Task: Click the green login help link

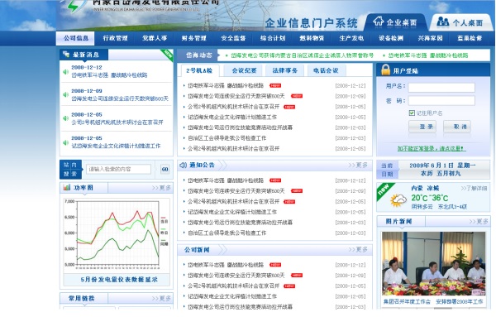Action: click(x=432, y=148)
